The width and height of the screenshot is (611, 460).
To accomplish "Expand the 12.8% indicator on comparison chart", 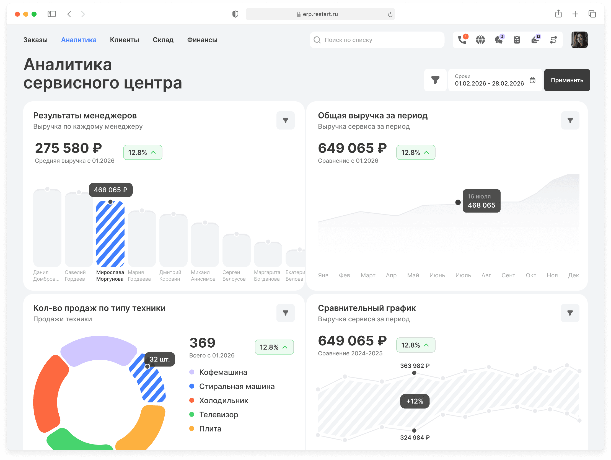I will (415, 345).
